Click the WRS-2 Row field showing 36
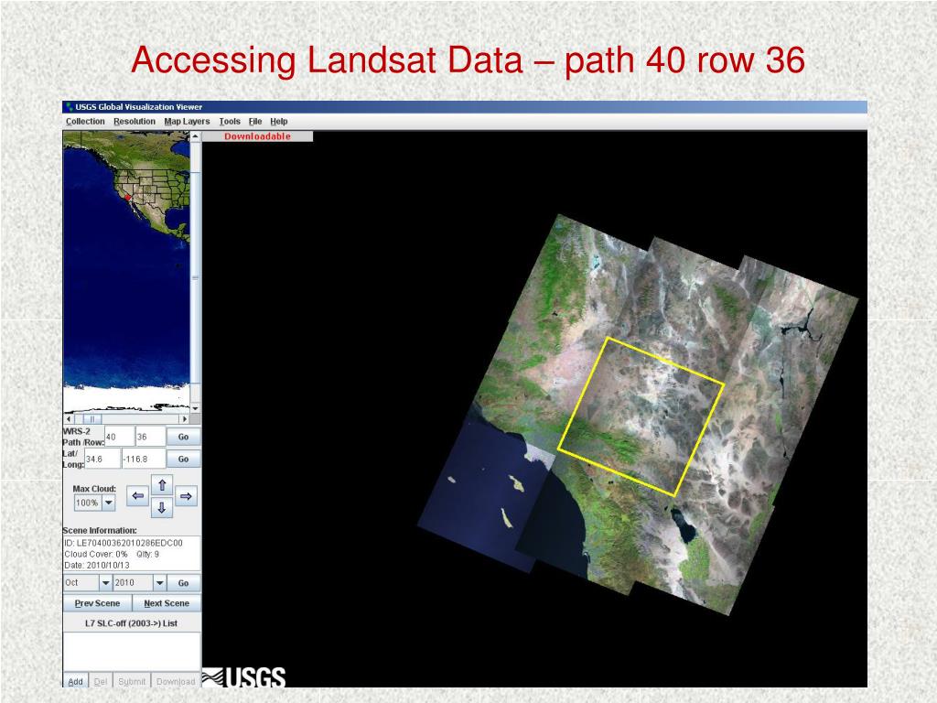937x703 pixels. (151, 437)
